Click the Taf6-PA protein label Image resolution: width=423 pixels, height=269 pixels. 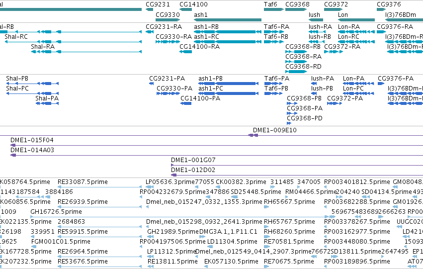277,79
